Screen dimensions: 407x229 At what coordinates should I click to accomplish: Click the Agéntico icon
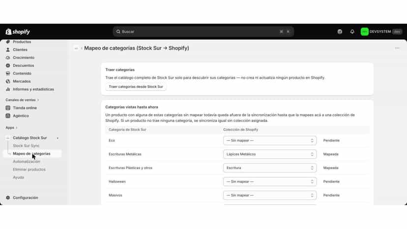pos(8,116)
